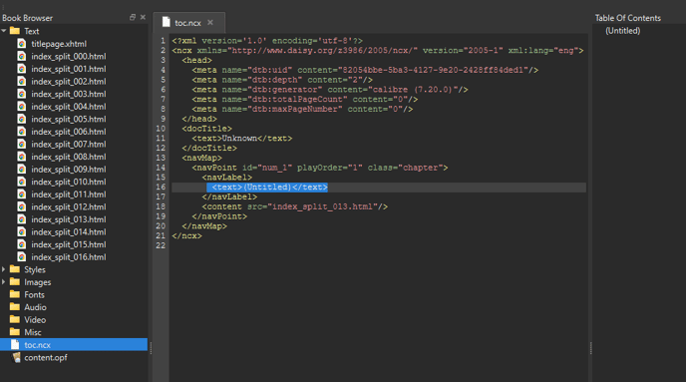Open titlepage.xhtml
686x382 pixels.
[x=59, y=44]
